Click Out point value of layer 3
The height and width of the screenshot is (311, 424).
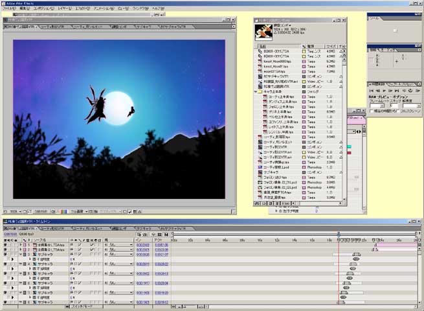coord(162,255)
